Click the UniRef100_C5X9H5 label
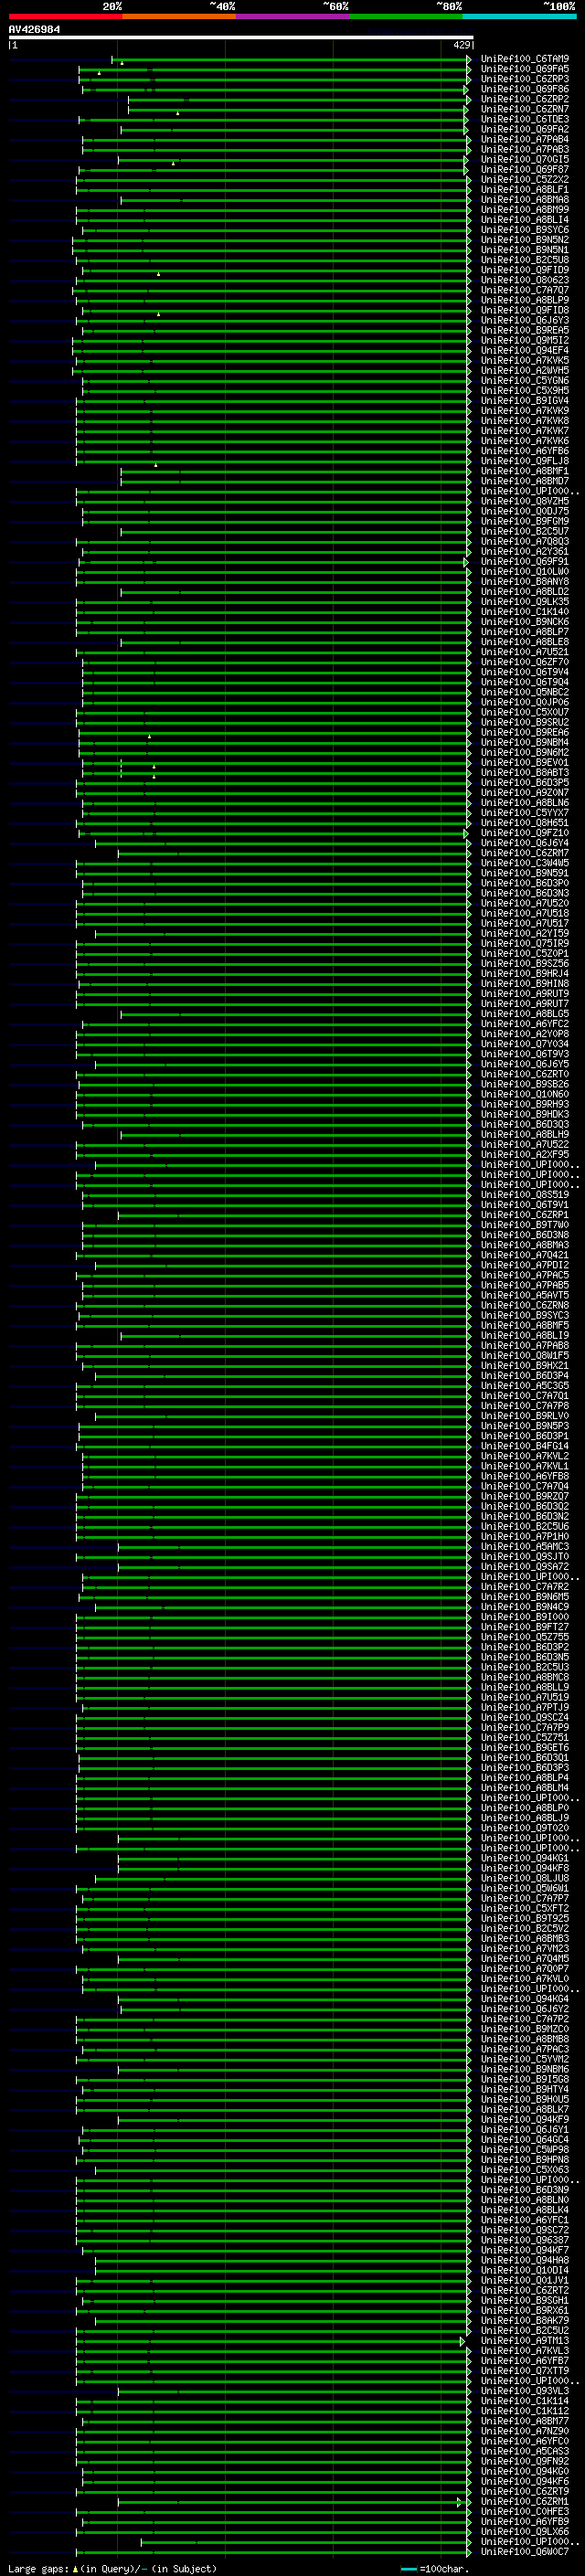Image resolution: width=585 pixels, height=2576 pixels. 524,390
